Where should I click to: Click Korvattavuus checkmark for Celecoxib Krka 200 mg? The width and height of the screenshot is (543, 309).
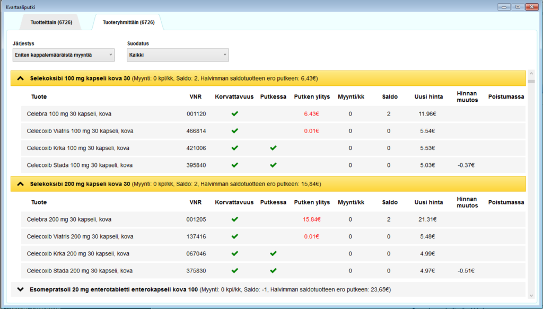235,254
